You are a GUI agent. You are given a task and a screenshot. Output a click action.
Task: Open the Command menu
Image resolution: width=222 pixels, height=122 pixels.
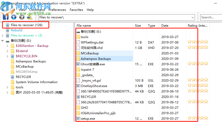point(37,10)
